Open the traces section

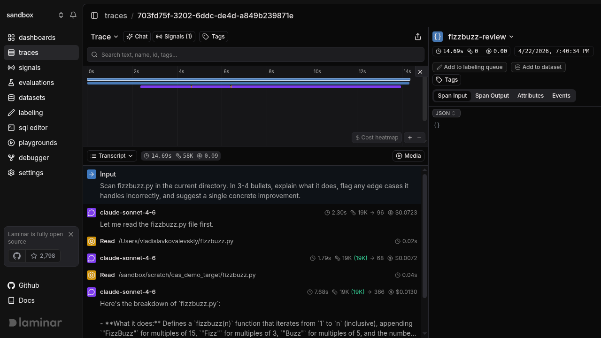coord(41,53)
